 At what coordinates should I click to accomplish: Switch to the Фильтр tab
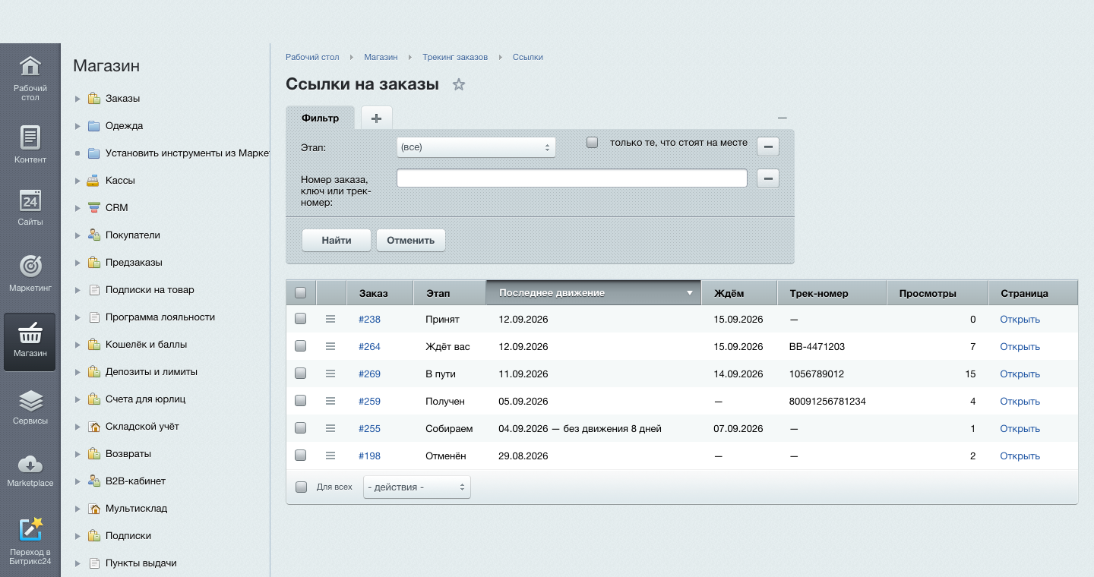[320, 118]
